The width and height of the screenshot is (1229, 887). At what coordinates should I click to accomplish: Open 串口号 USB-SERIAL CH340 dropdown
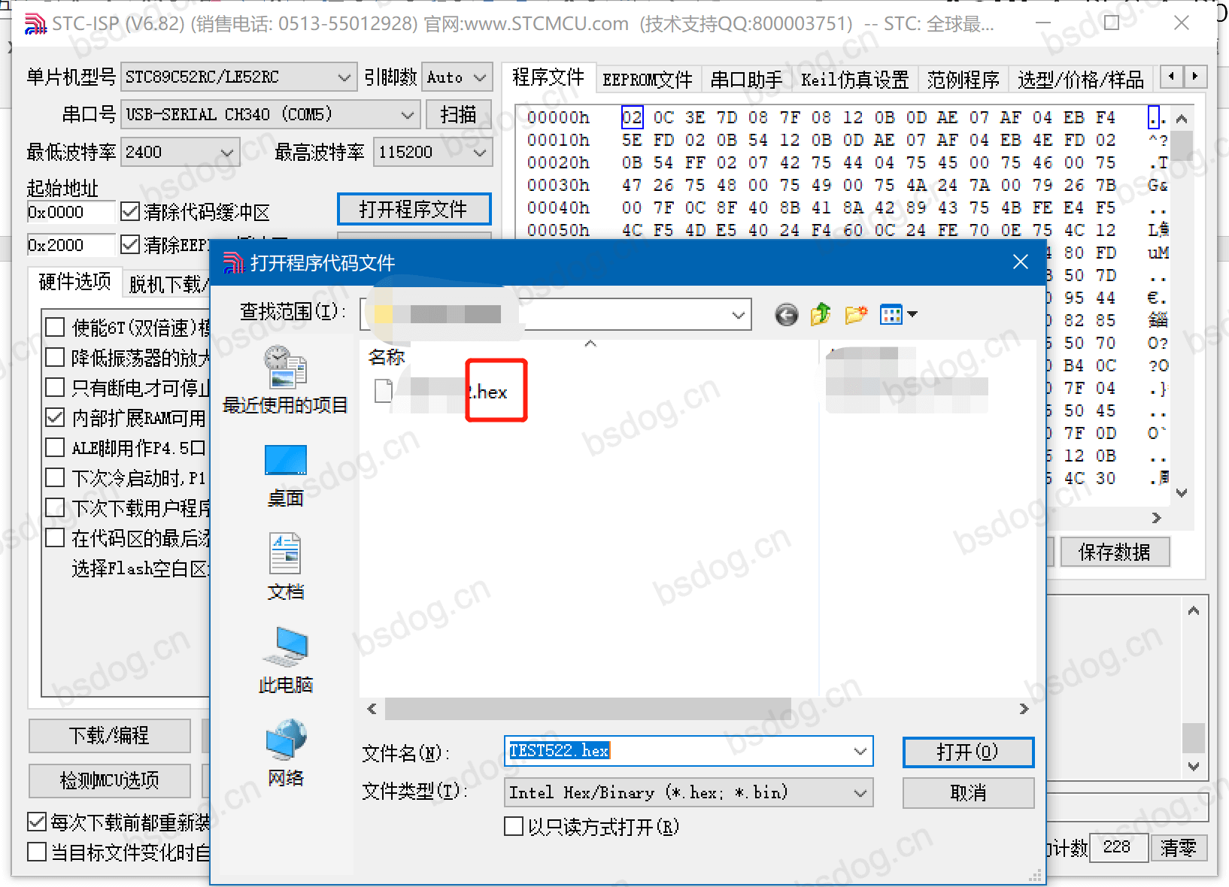(269, 115)
